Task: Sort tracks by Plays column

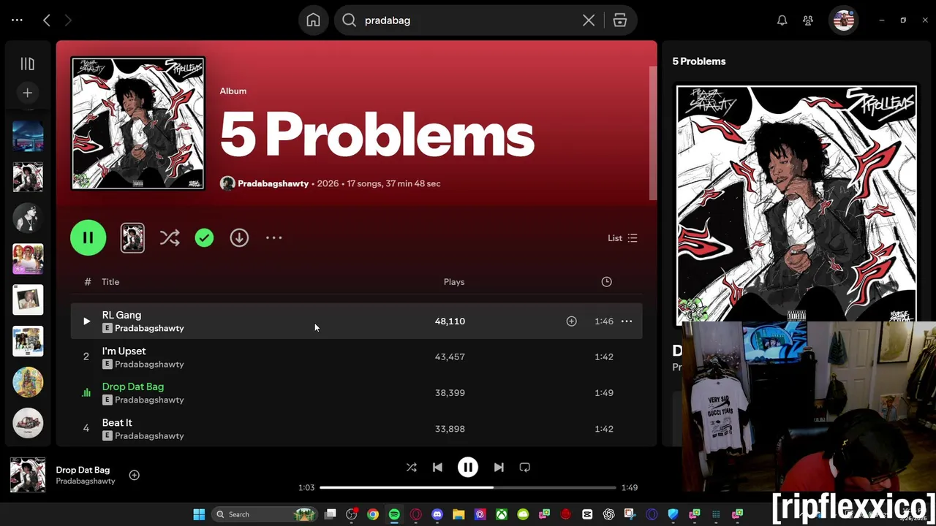Action: pyautogui.click(x=454, y=282)
